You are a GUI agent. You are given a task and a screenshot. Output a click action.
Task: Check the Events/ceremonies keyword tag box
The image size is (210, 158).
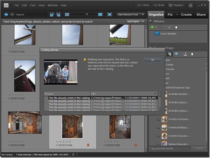159,119
